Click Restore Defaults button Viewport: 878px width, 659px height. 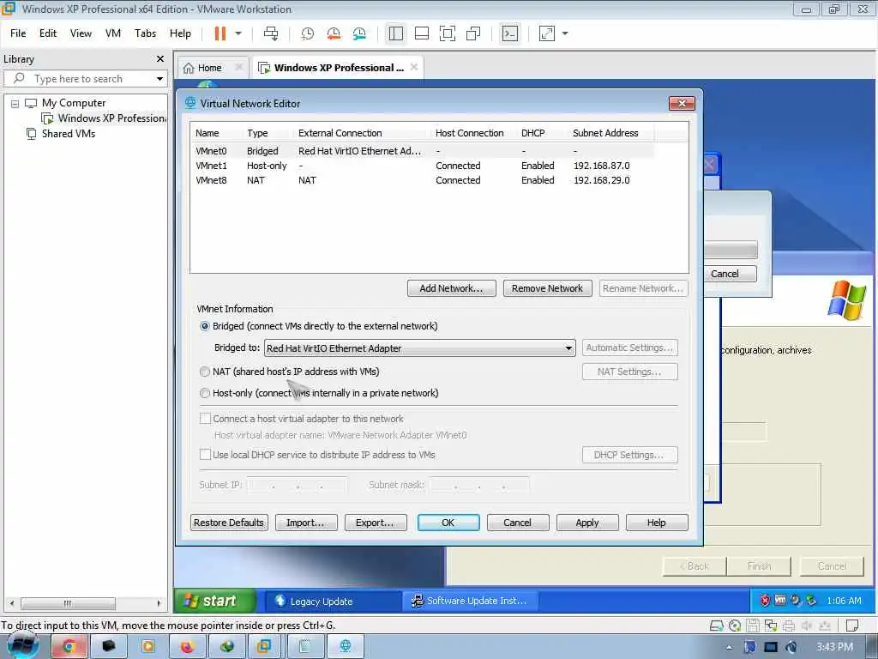click(229, 523)
